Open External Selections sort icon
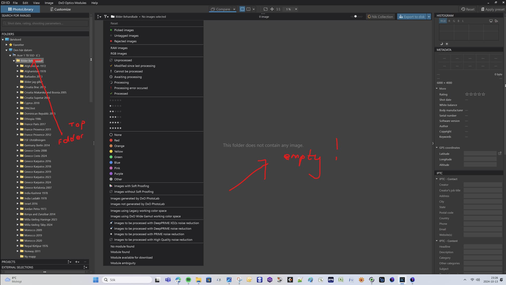The width and height of the screenshot is (506, 285). [x=85, y=267]
